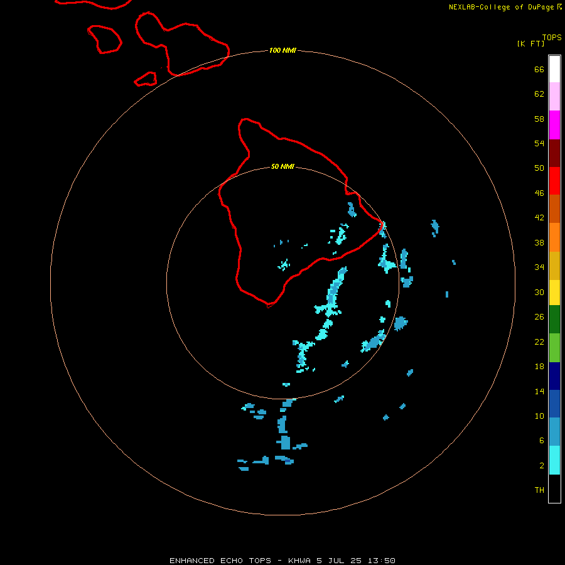Click the legend value 42
The width and height of the screenshot is (565, 565).
[x=539, y=217]
